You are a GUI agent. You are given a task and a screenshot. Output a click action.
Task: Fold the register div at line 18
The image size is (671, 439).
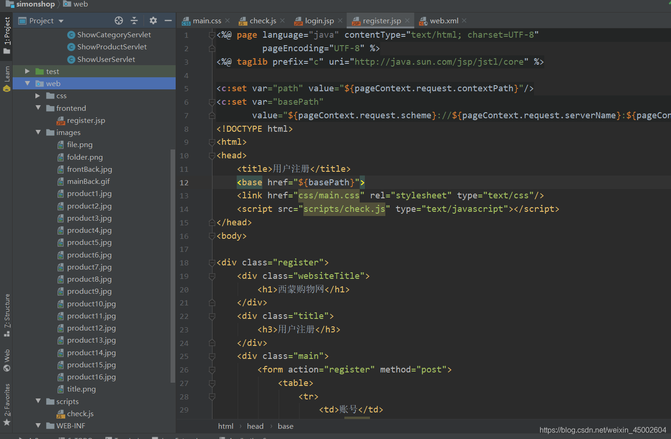click(212, 263)
